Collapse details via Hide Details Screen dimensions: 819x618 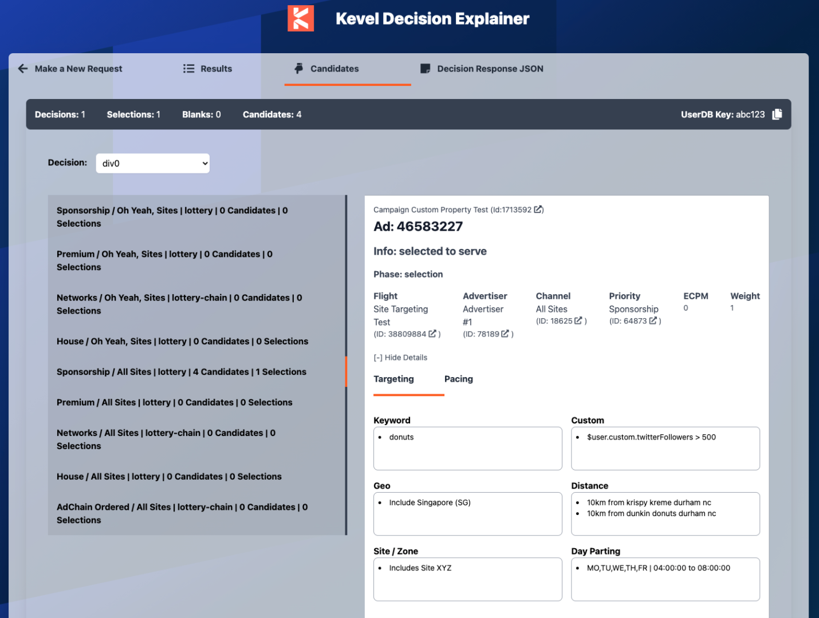tap(400, 358)
